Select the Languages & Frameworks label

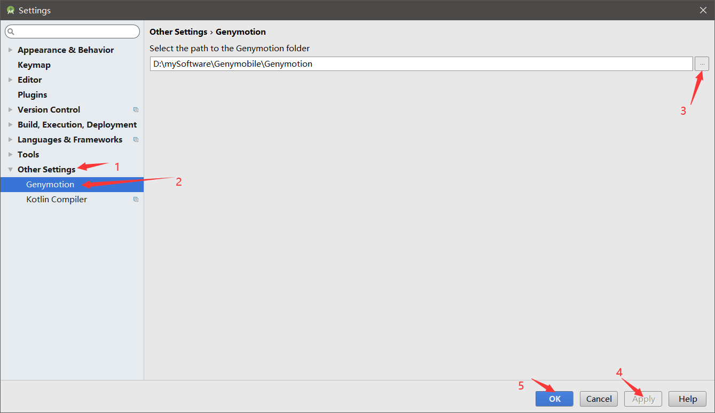[x=70, y=139]
